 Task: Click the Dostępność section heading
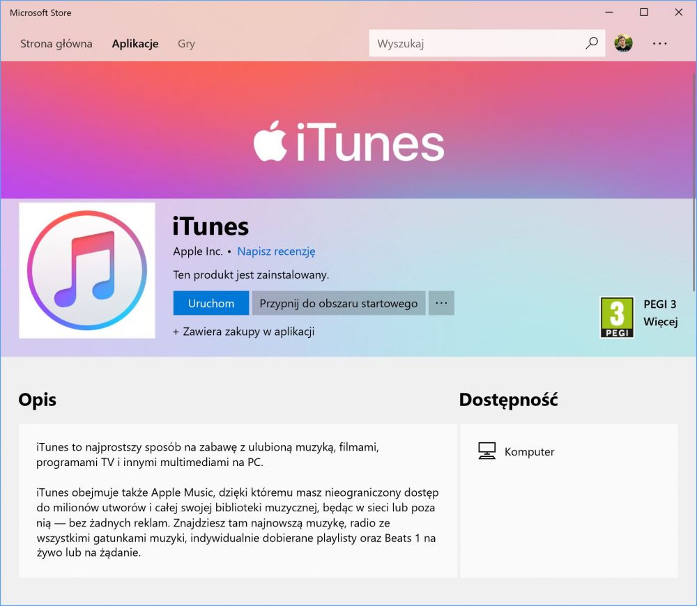pyautogui.click(x=508, y=400)
